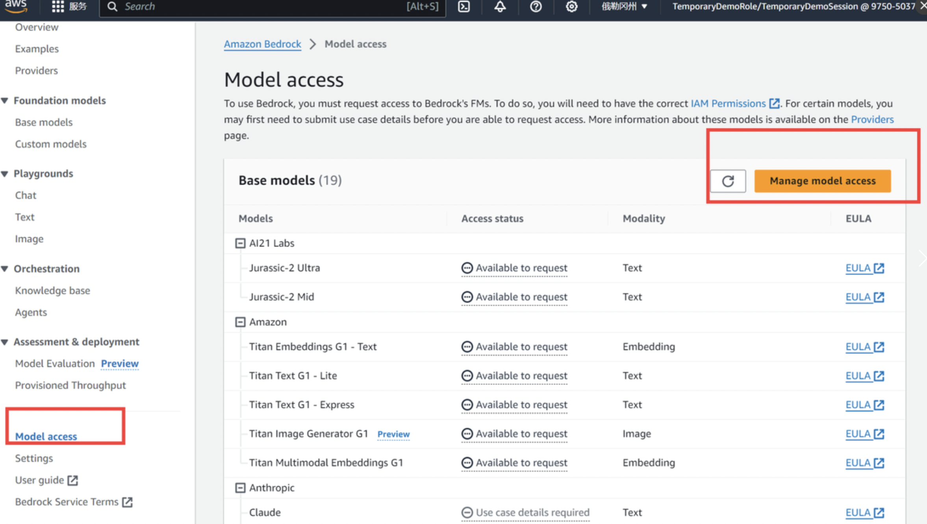Open Model access in the sidebar
This screenshot has height=524, width=927.
click(46, 437)
